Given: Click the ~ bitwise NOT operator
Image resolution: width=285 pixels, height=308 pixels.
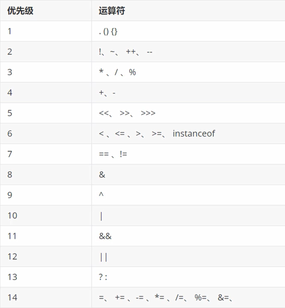Looking at the screenshot, I should pos(112,51).
